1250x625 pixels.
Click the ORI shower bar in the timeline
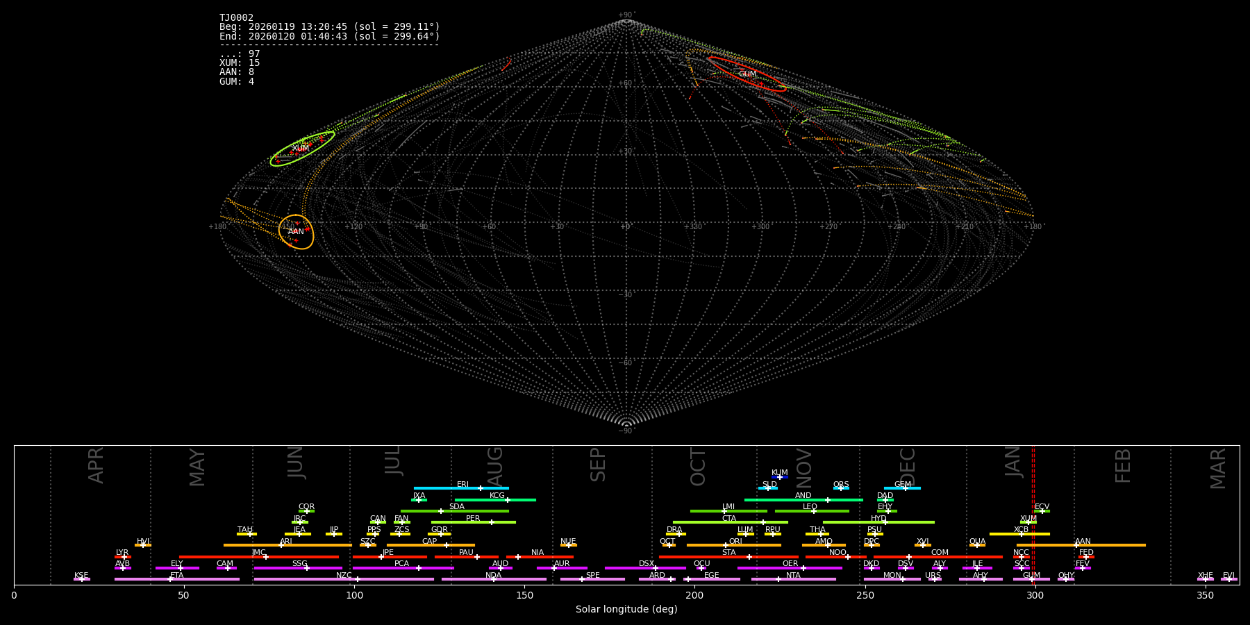pyautogui.click(x=734, y=545)
